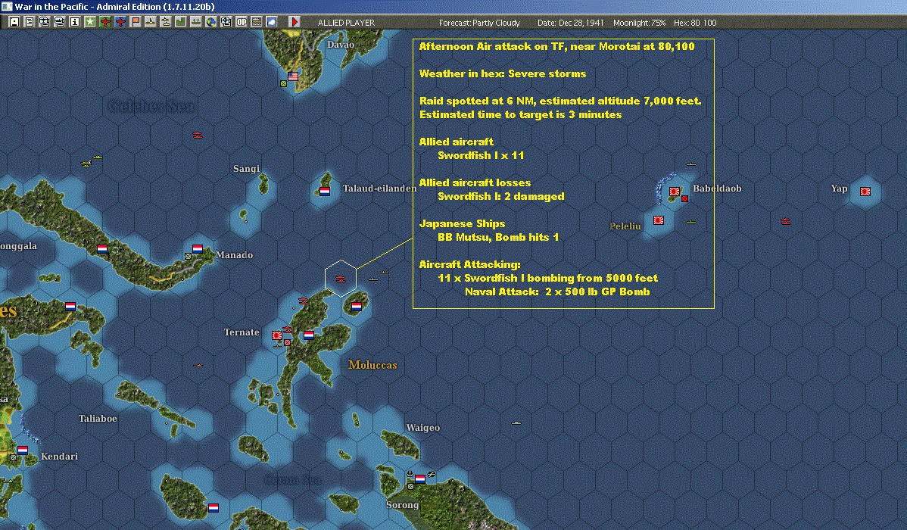
Task: Click the green land shape toolbar icon
Action: [x=180, y=22]
